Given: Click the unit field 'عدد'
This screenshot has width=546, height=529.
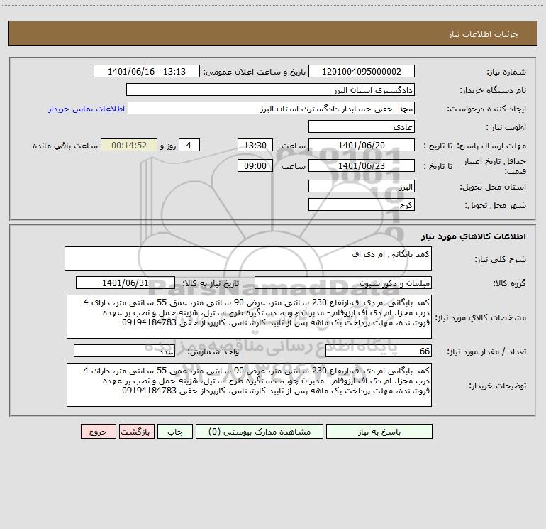Looking at the screenshot, I should coord(124,351).
